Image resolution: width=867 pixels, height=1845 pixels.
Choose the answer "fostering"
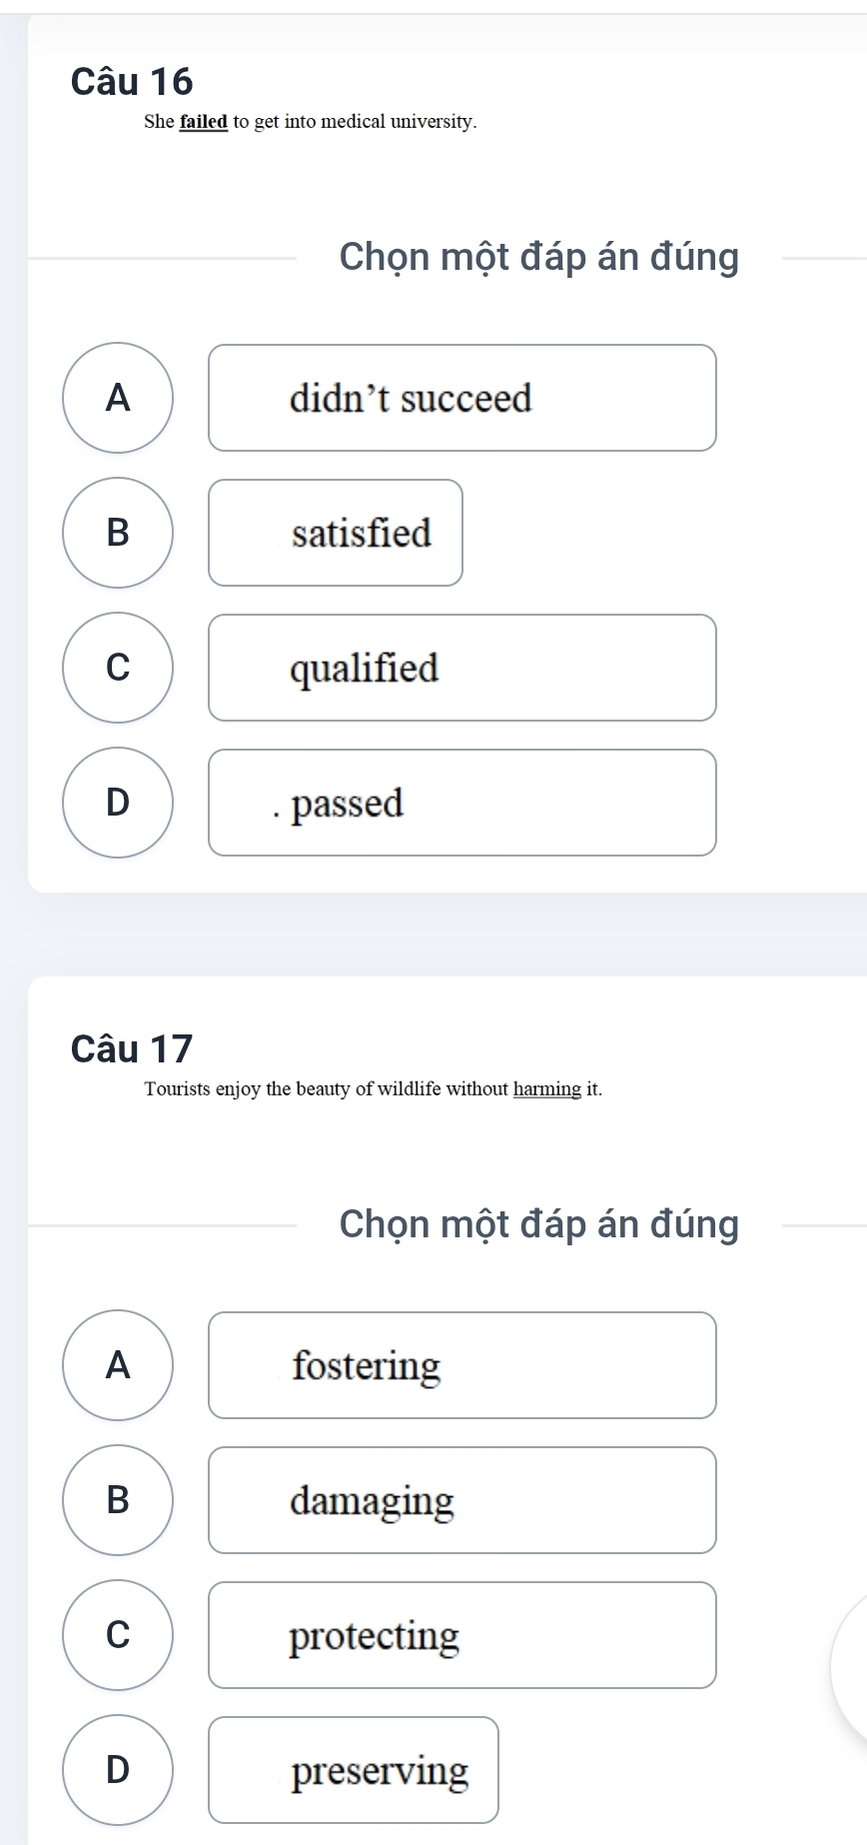pyautogui.click(x=462, y=1365)
